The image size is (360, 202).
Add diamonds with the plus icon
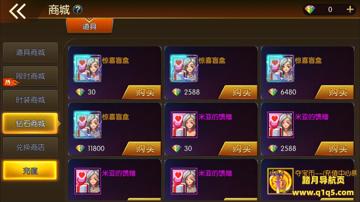point(349,9)
